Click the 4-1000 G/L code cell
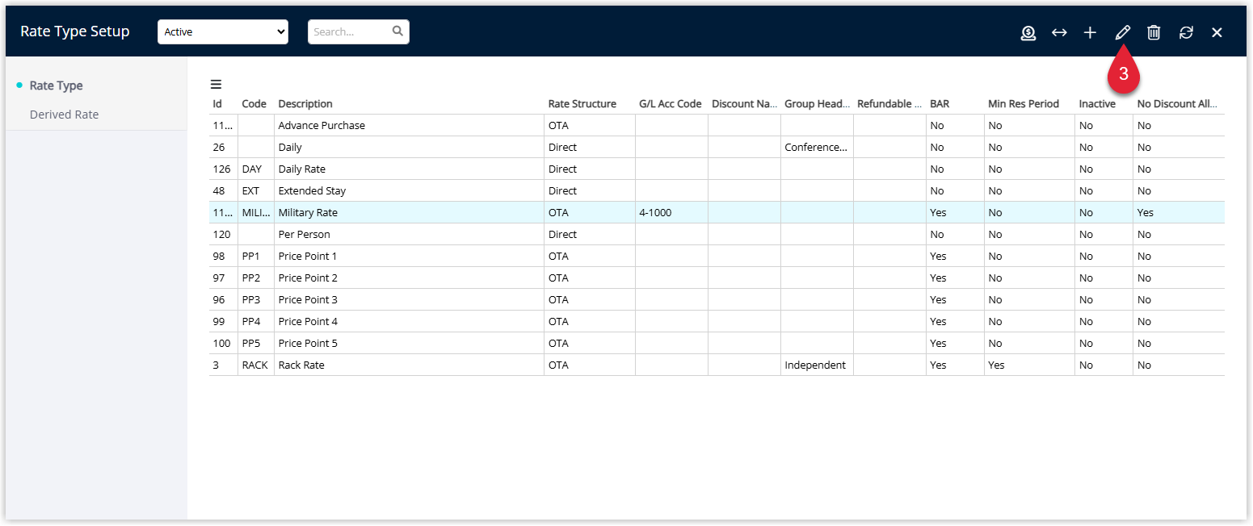The height and width of the screenshot is (526, 1253). click(x=671, y=213)
